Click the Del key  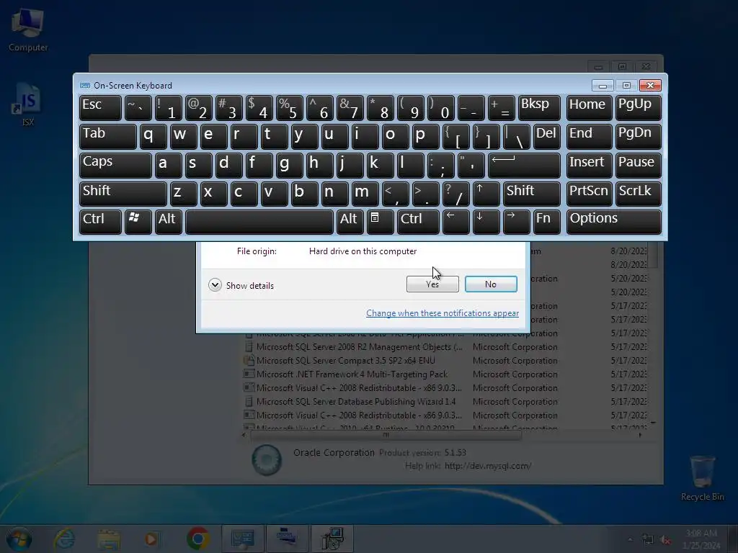pos(547,136)
